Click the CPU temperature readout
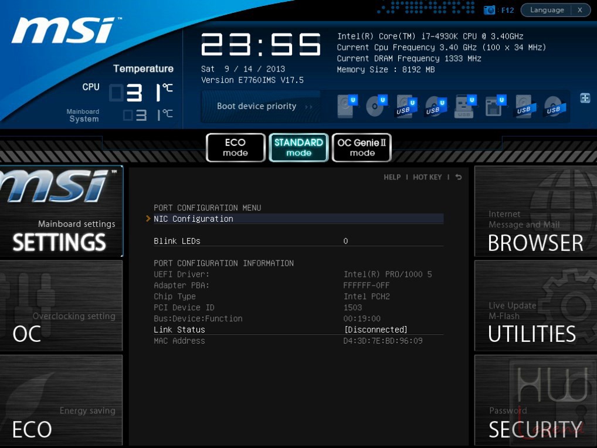The height and width of the screenshot is (448, 597). coord(141,93)
